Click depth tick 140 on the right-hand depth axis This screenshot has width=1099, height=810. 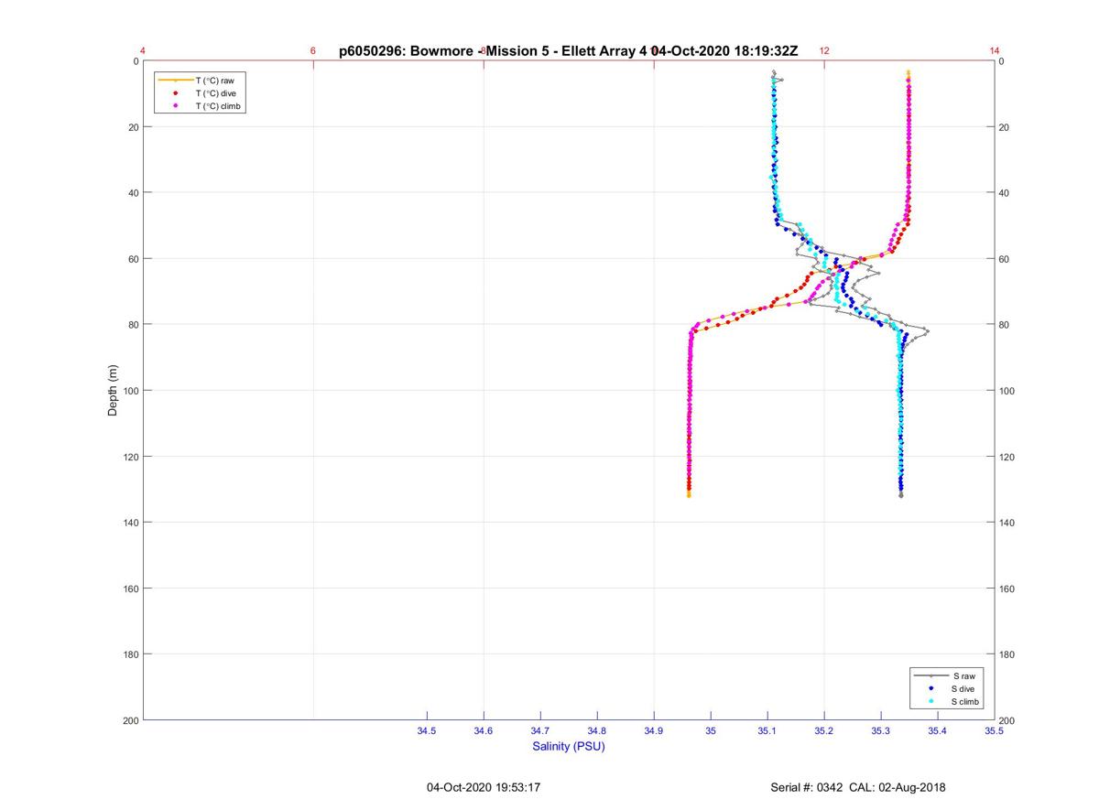coord(1007,523)
